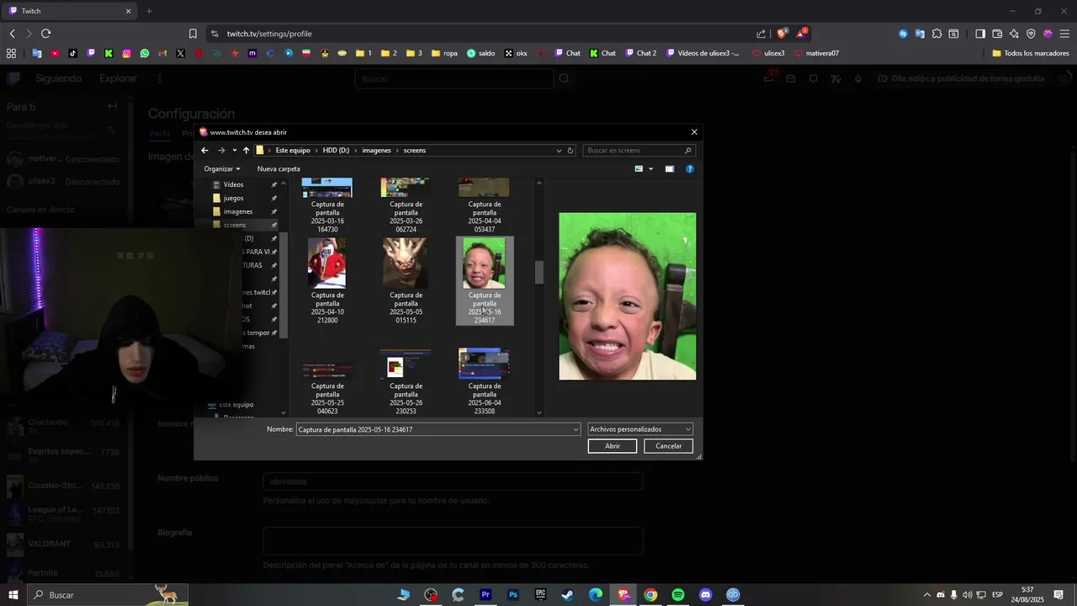Open the mativera07 bookmark

pos(816,53)
